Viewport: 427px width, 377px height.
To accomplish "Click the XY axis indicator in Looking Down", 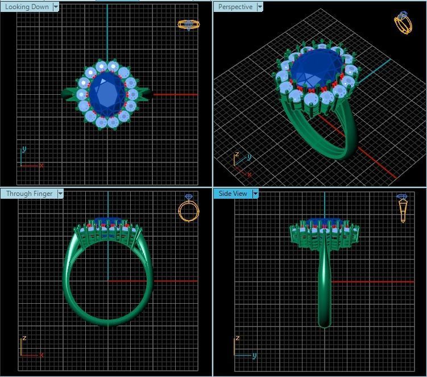I will tap(32, 157).
